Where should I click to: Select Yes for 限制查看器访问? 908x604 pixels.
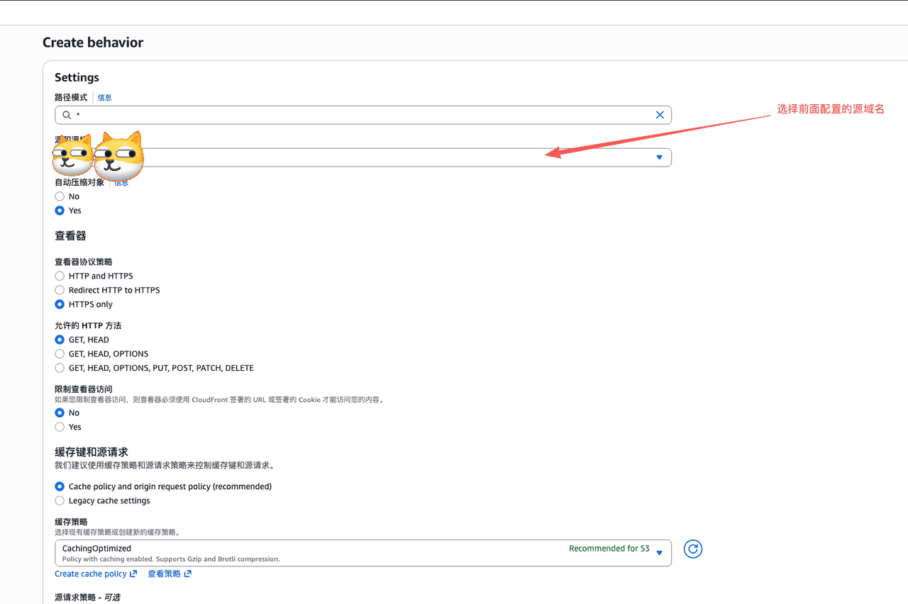click(60, 427)
